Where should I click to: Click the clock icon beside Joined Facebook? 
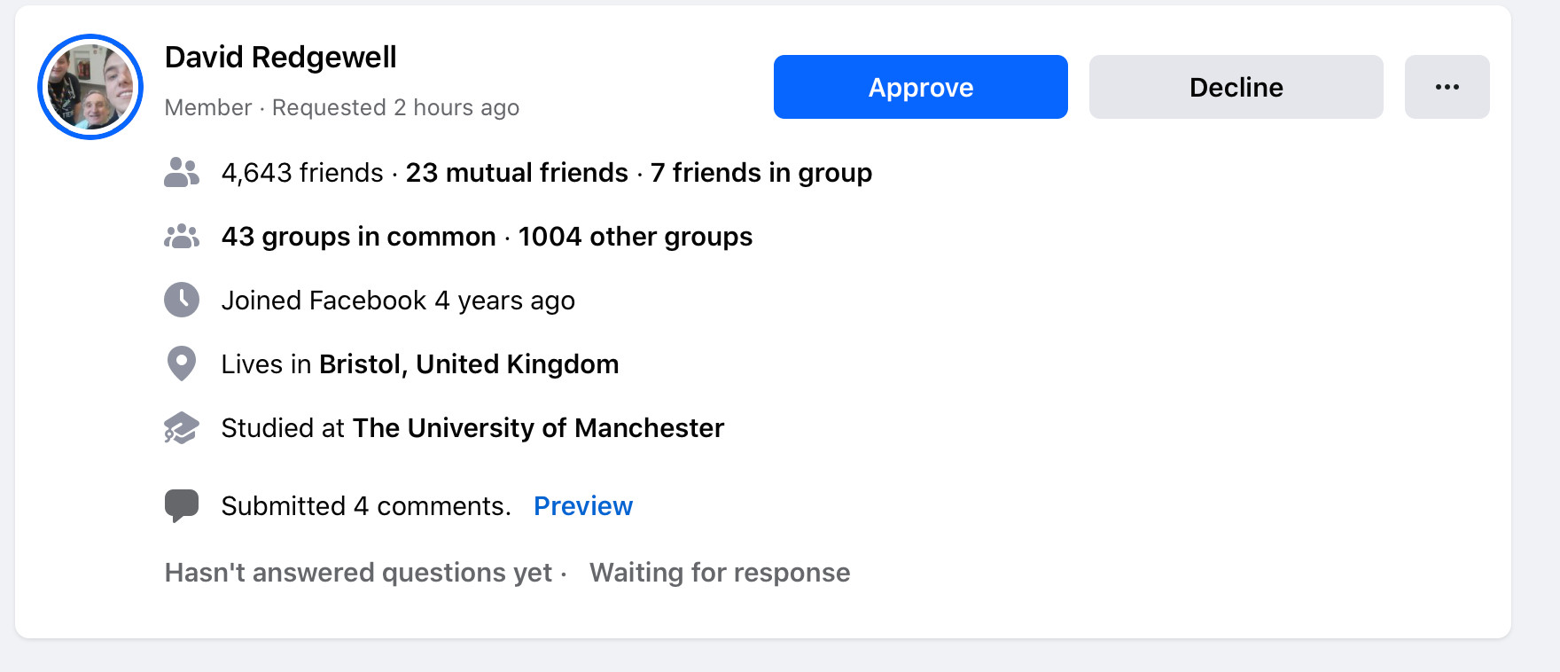coord(182,301)
